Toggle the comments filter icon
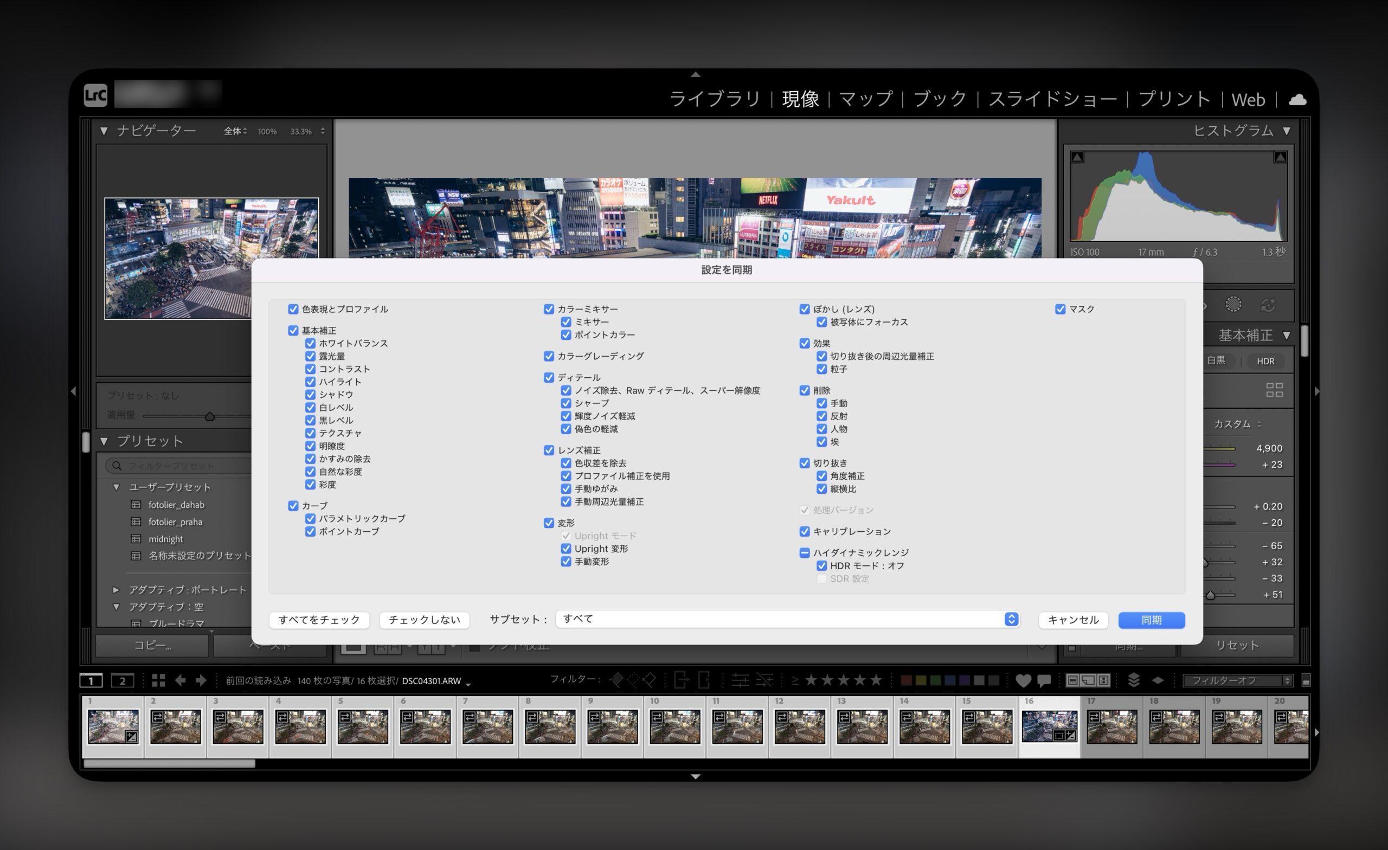This screenshot has height=850, width=1388. pos(1044,680)
